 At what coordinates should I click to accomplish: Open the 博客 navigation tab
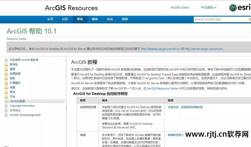pyautogui.click(x=95, y=19)
